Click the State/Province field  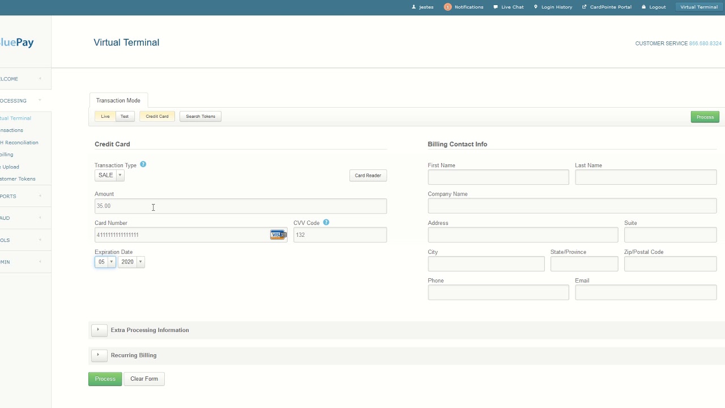(585, 263)
